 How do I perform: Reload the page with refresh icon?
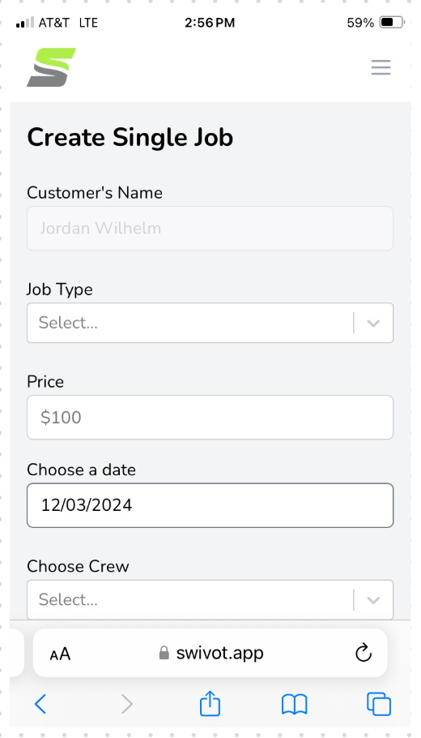[x=364, y=653]
